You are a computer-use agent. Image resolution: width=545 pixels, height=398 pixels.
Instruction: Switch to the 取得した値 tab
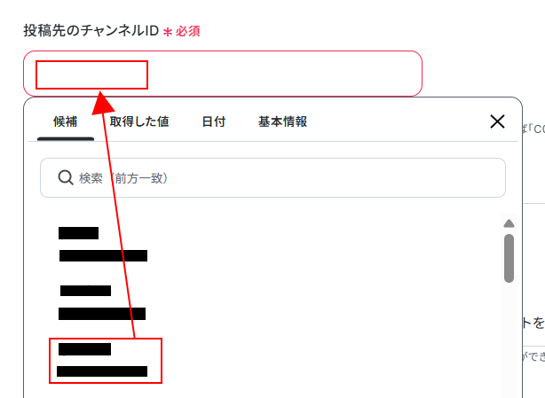pyautogui.click(x=139, y=121)
